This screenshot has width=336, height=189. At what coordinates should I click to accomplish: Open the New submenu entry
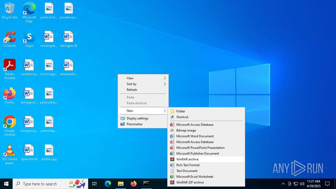[143, 111]
